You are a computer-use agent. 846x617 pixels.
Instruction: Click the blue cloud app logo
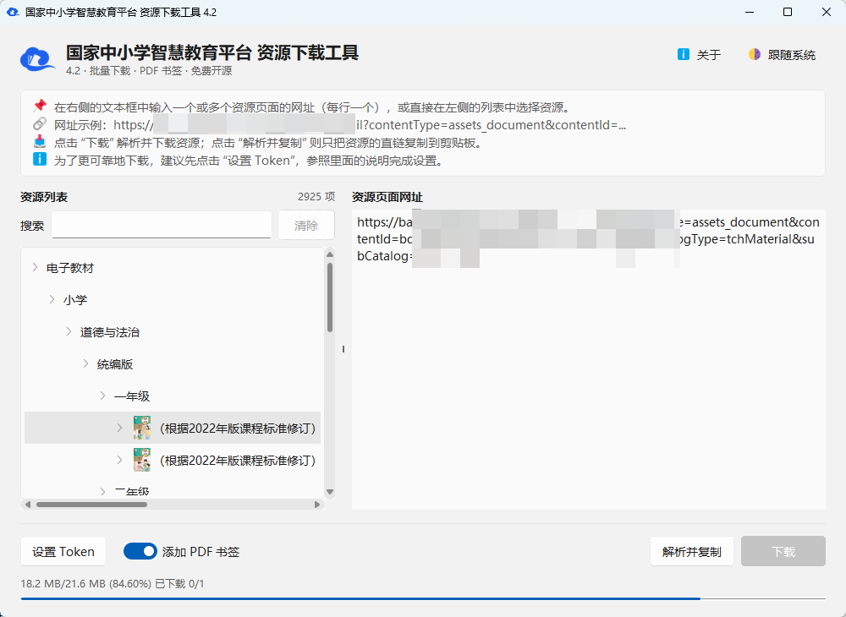(37, 59)
